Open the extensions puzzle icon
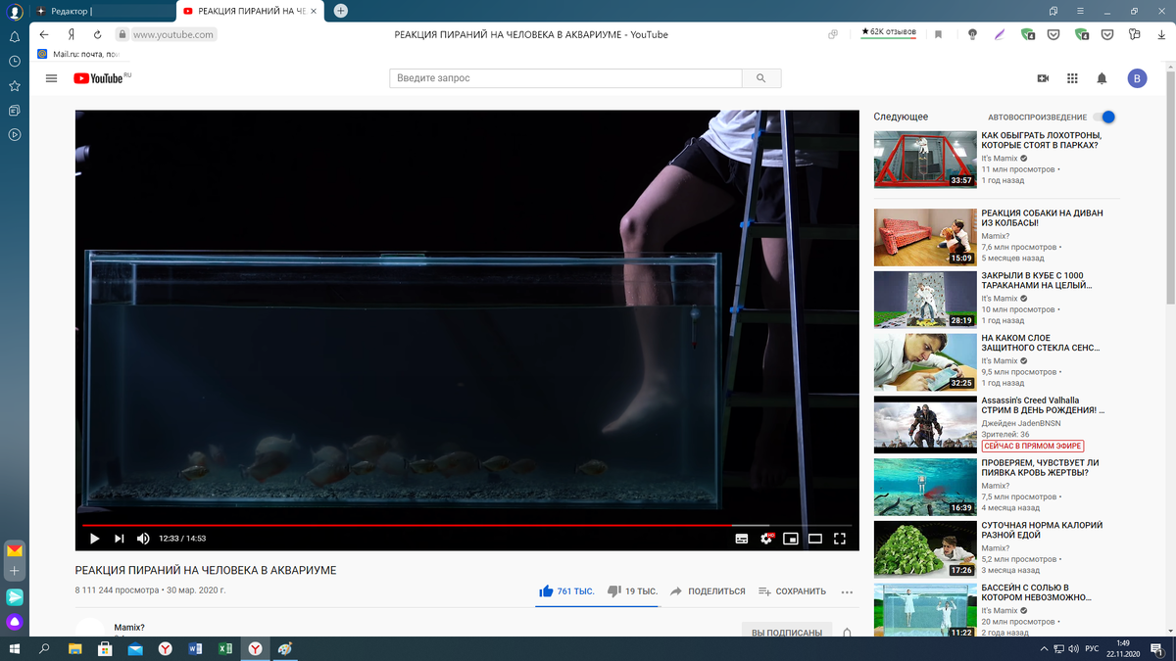 click(x=1134, y=34)
